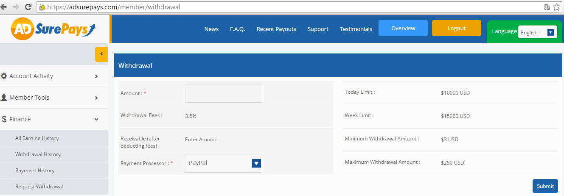The width and height of the screenshot is (564, 196).
Task: Collapse sidebar with orange arrow button
Action: 101,54
